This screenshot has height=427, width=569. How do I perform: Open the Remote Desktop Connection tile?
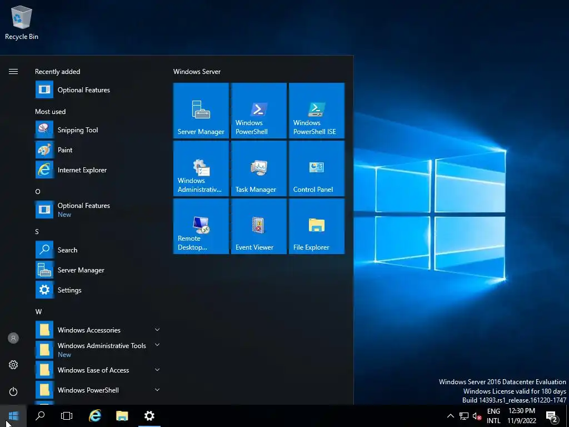(201, 226)
